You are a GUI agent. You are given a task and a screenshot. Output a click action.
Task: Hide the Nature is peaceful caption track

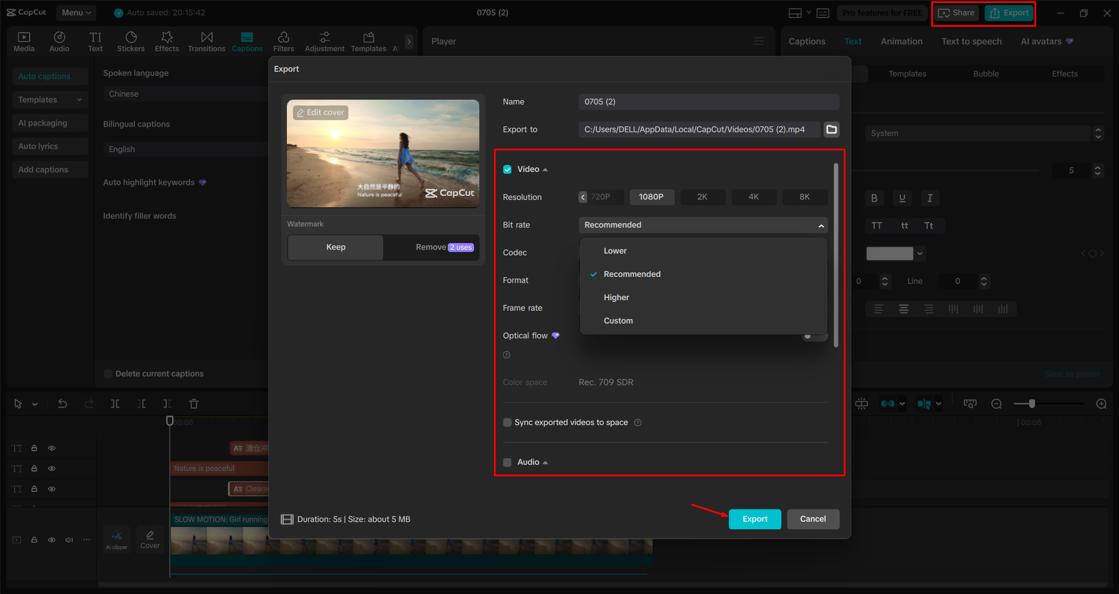[51, 468]
